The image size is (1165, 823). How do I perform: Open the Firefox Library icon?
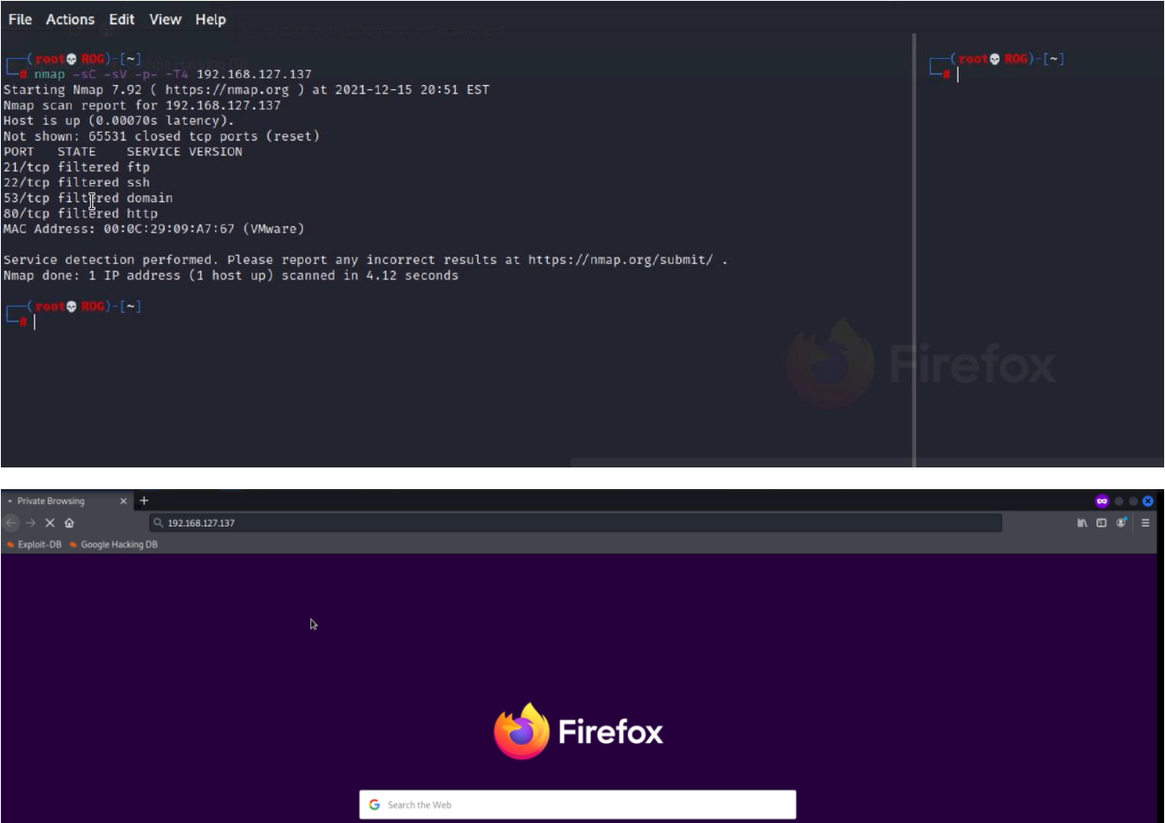[x=1083, y=523]
